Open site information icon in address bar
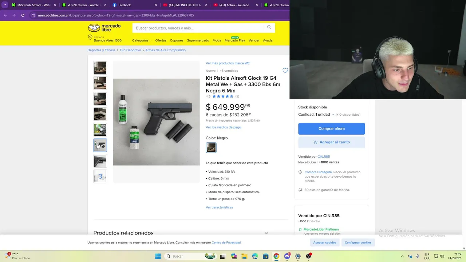The height and width of the screenshot is (262, 466). (x=33, y=15)
